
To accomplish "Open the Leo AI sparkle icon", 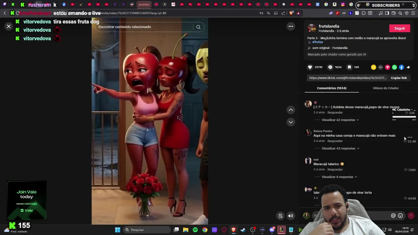I will coord(400,13).
